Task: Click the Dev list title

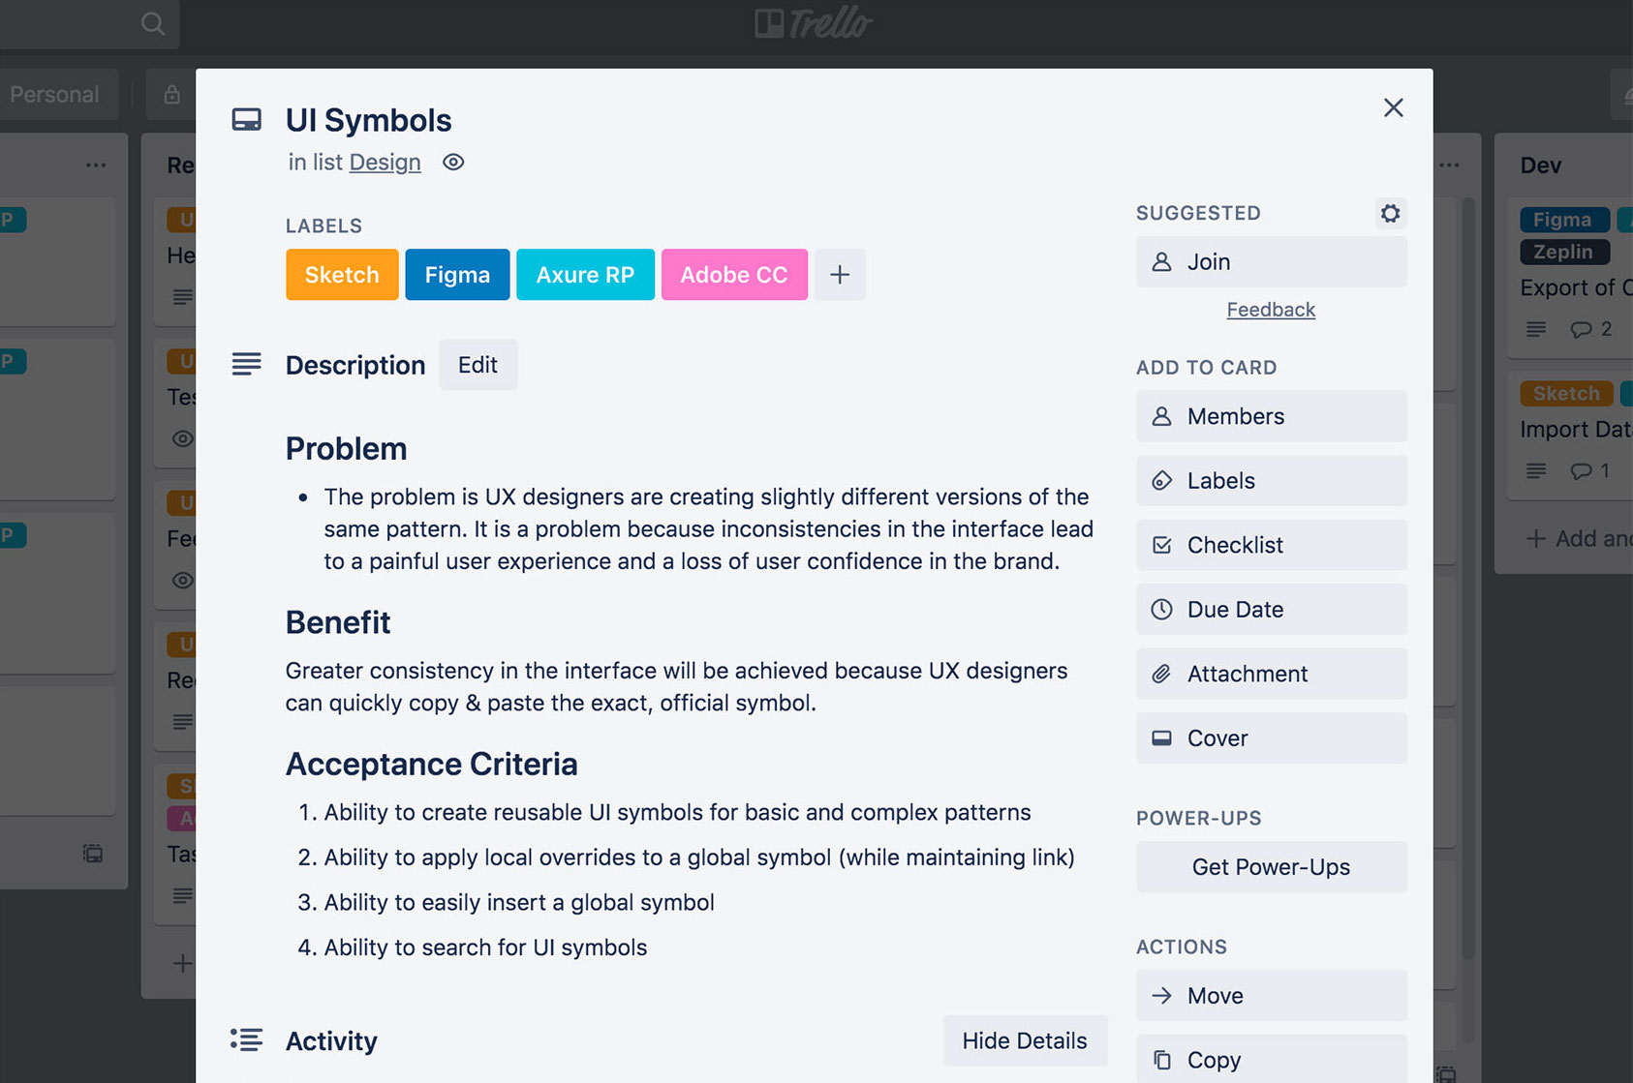Action: (x=1541, y=165)
